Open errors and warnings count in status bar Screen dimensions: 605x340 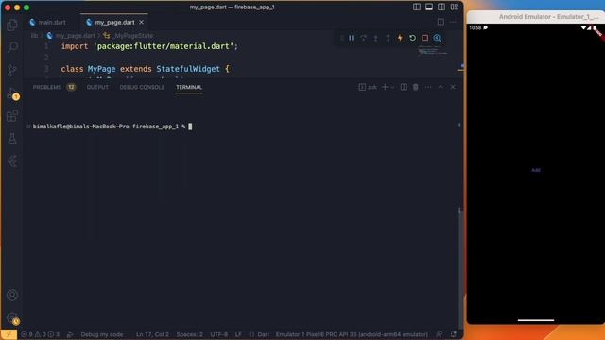tap(41, 334)
